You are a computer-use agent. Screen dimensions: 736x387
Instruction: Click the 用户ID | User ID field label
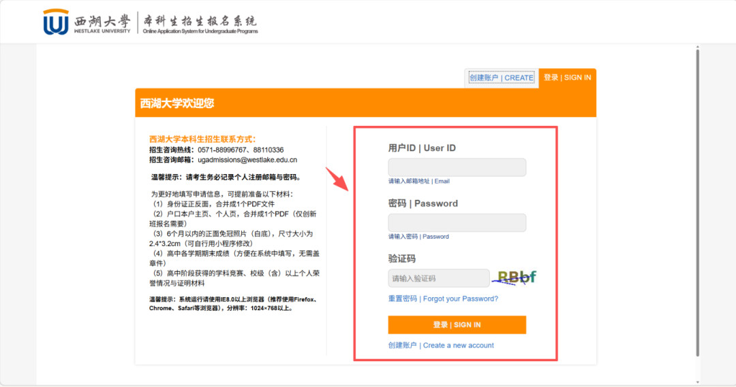[x=421, y=148]
